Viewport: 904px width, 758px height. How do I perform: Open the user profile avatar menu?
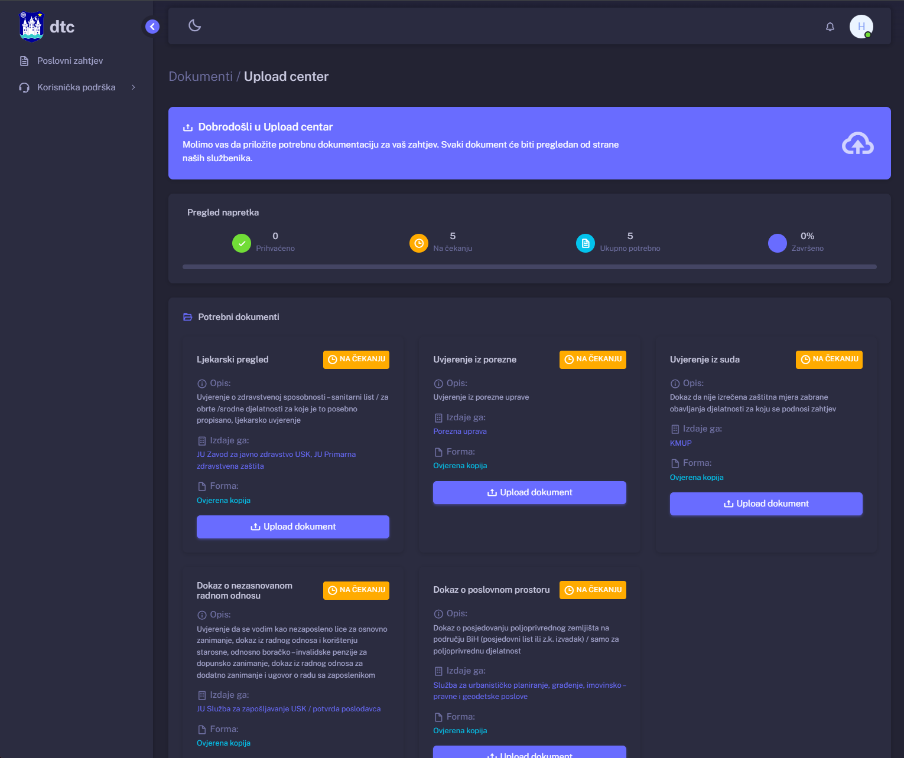coord(861,27)
